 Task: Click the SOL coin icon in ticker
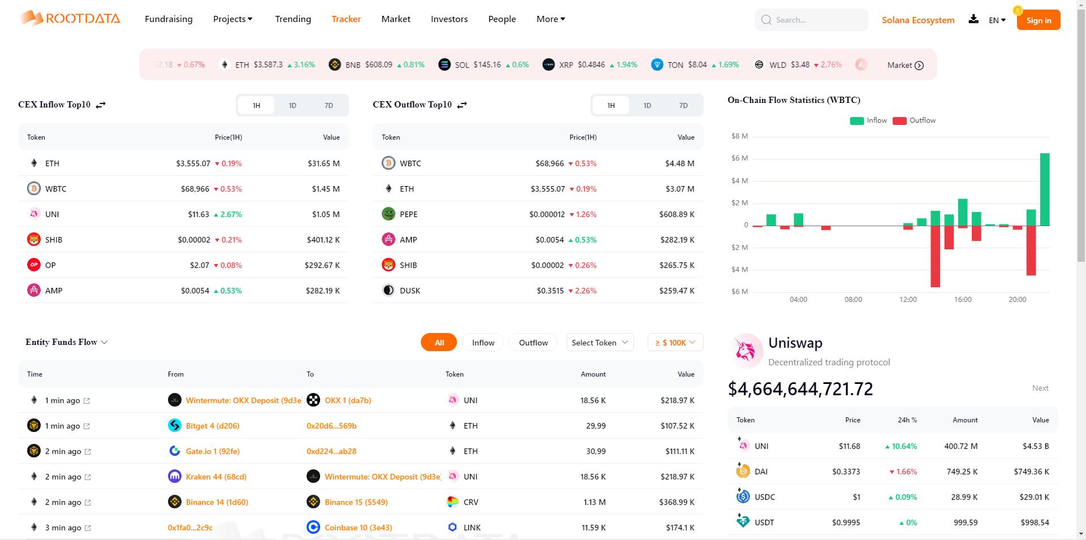pos(445,64)
